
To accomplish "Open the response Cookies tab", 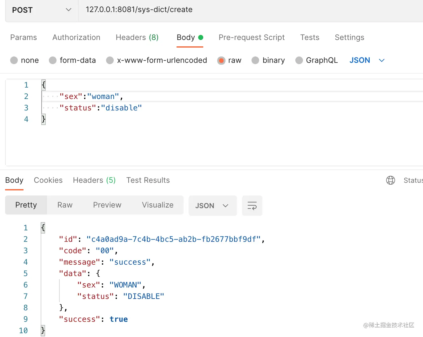I will click(48, 180).
